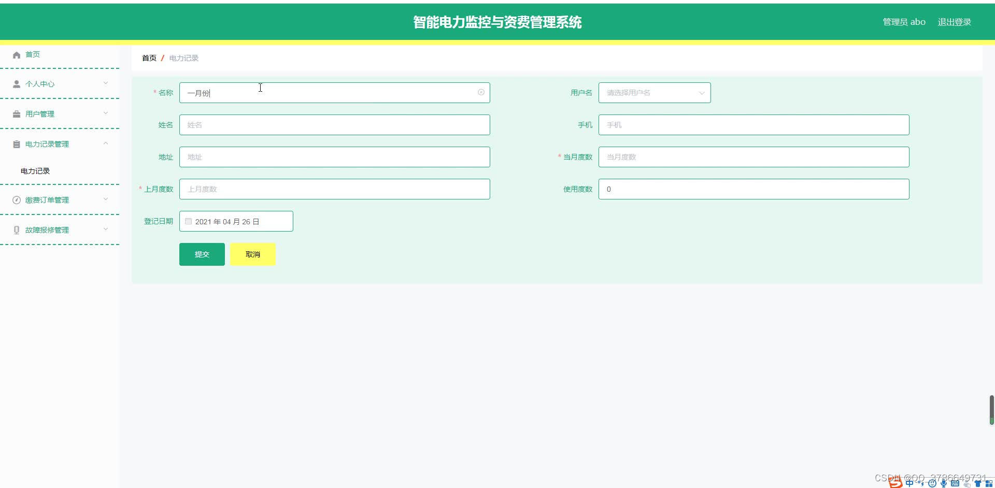The image size is (995, 488).
Task: Click 退出登录 in the header
Action: (954, 22)
